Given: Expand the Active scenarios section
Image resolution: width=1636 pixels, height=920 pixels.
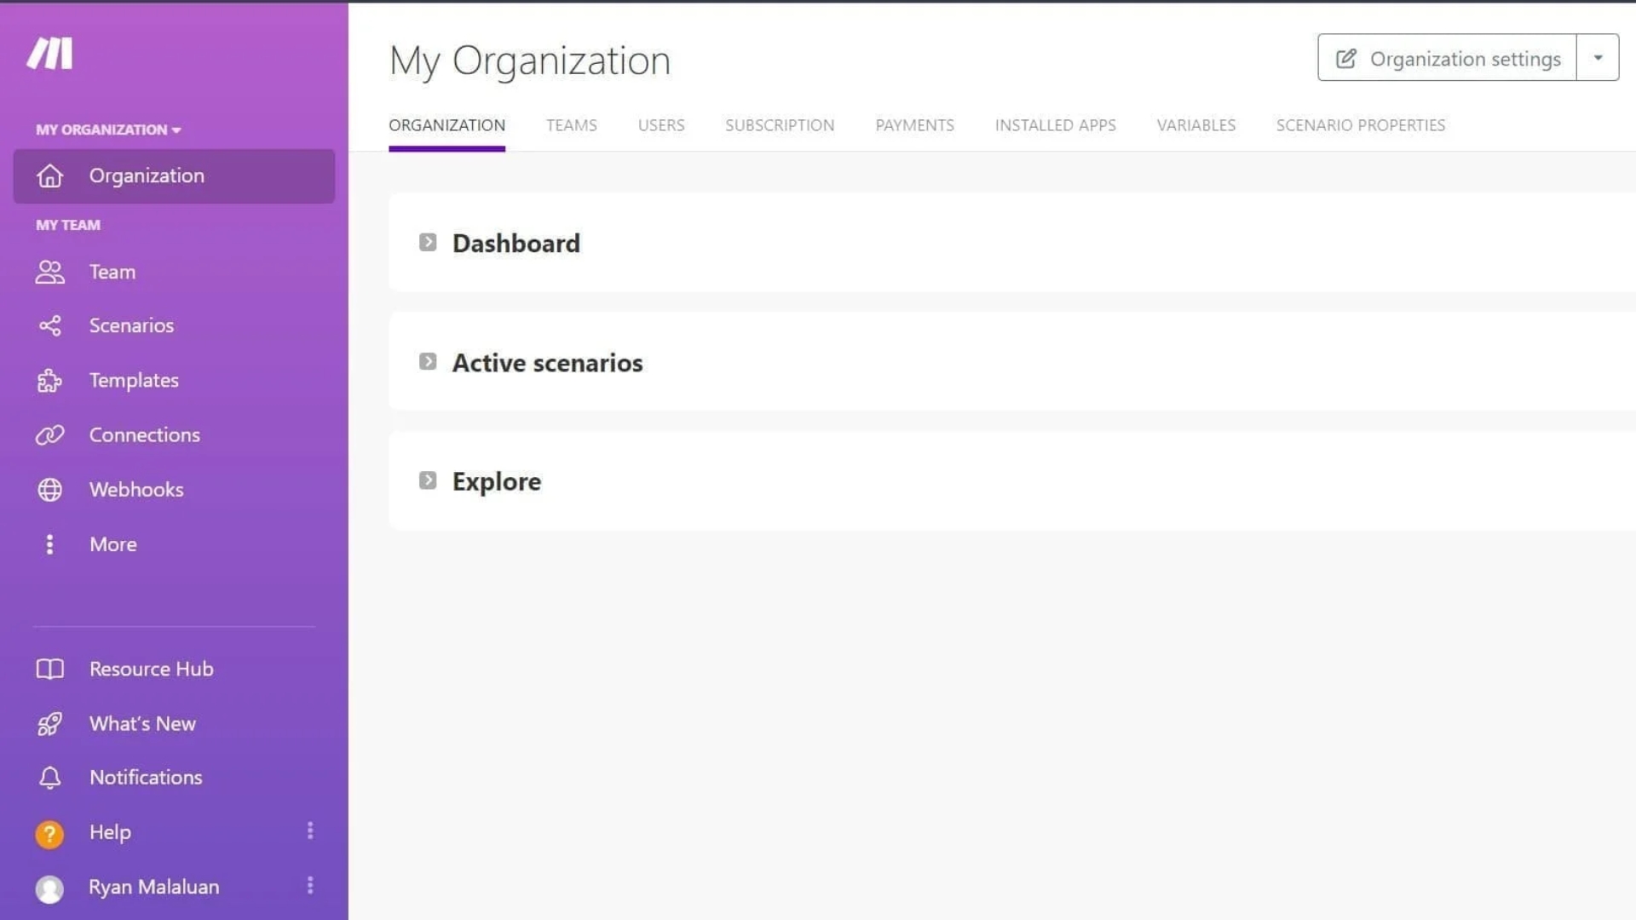Looking at the screenshot, I should [428, 362].
